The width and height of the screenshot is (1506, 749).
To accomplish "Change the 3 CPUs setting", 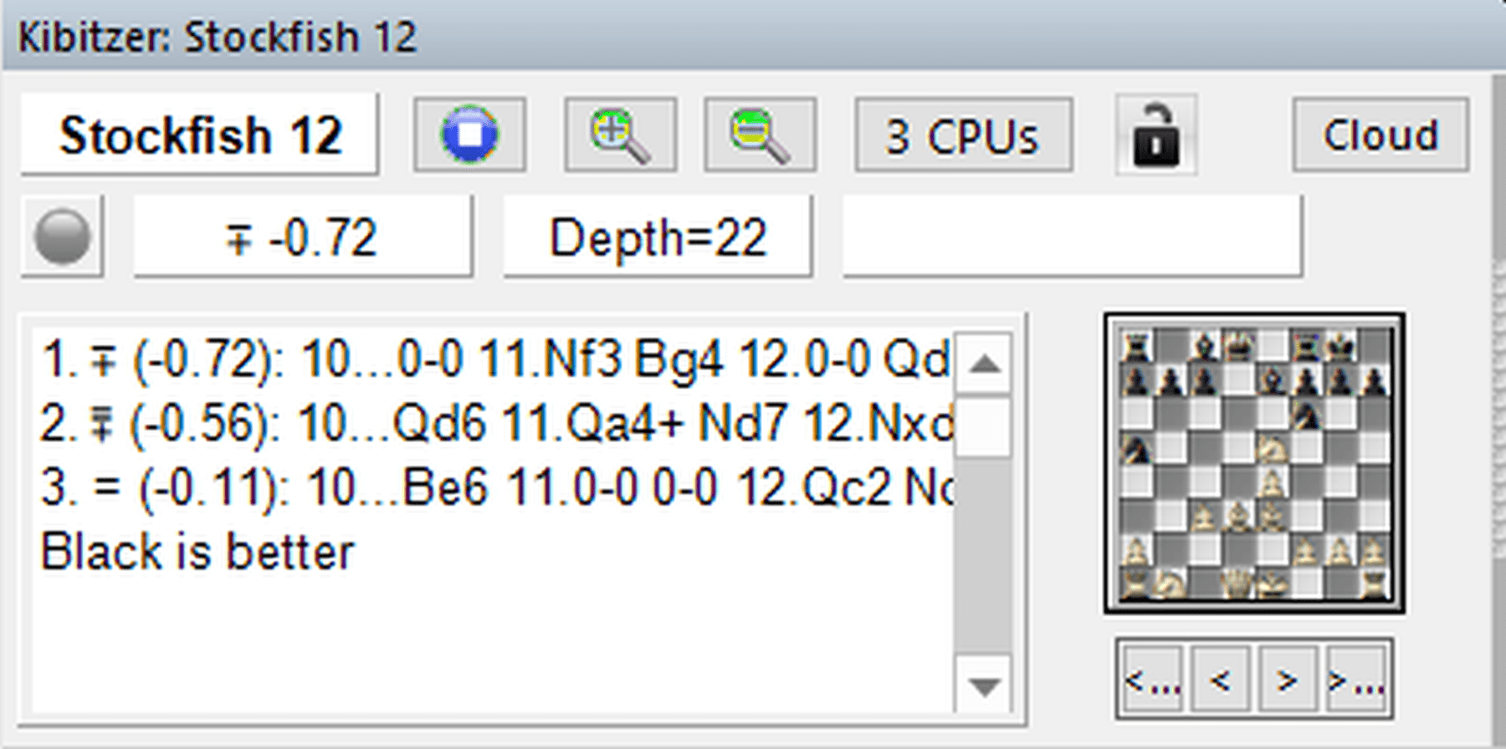I will tap(963, 135).
